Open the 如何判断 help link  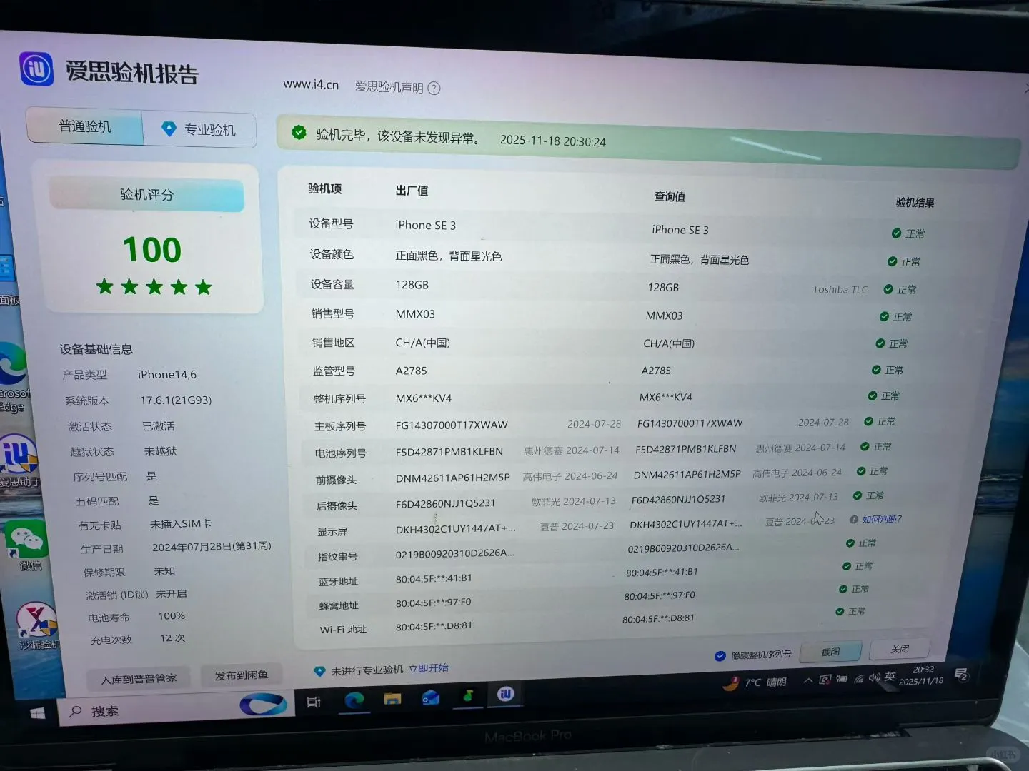(x=880, y=520)
